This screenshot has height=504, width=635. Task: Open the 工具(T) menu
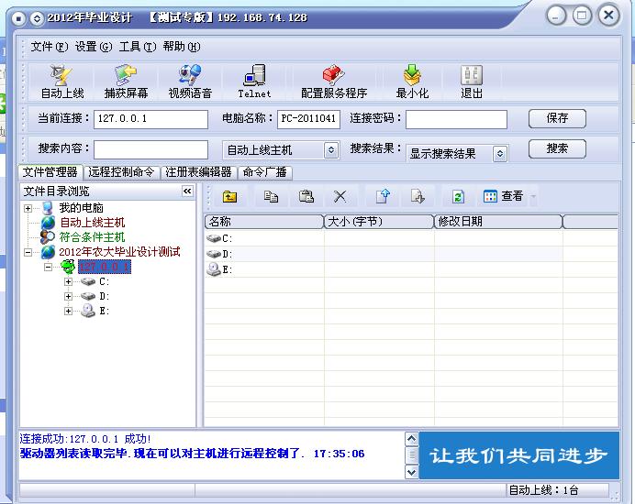click(x=138, y=47)
